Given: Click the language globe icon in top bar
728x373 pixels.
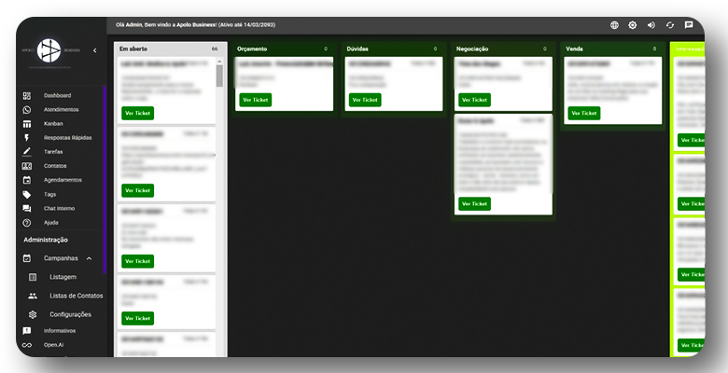Looking at the screenshot, I should tap(614, 25).
